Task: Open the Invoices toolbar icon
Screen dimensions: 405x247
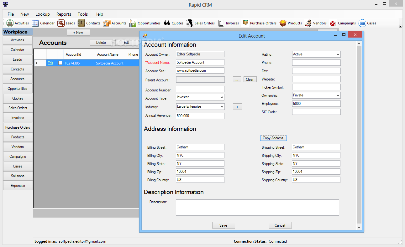Action: (x=229, y=23)
